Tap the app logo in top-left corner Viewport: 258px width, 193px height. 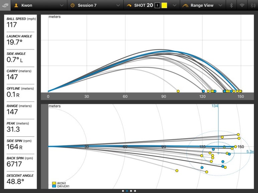pos(5,5)
